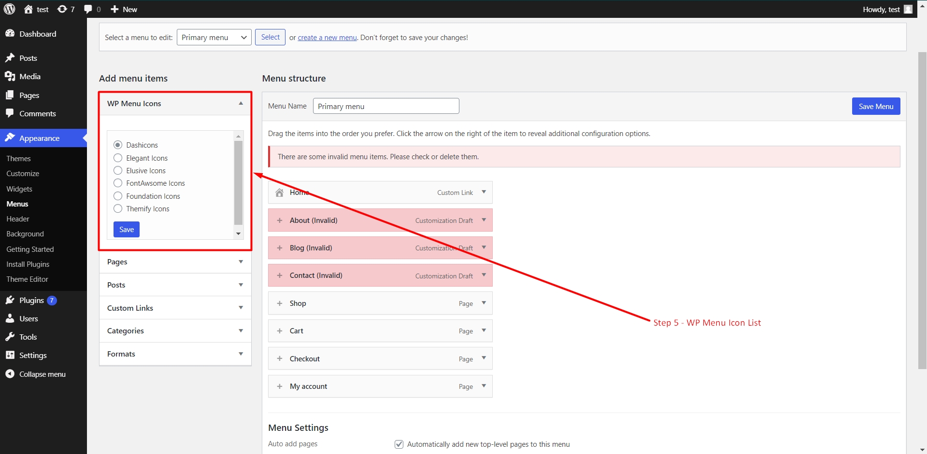927x454 pixels.
Task: Click the Pages icon in sidebar
Action: 10,95
